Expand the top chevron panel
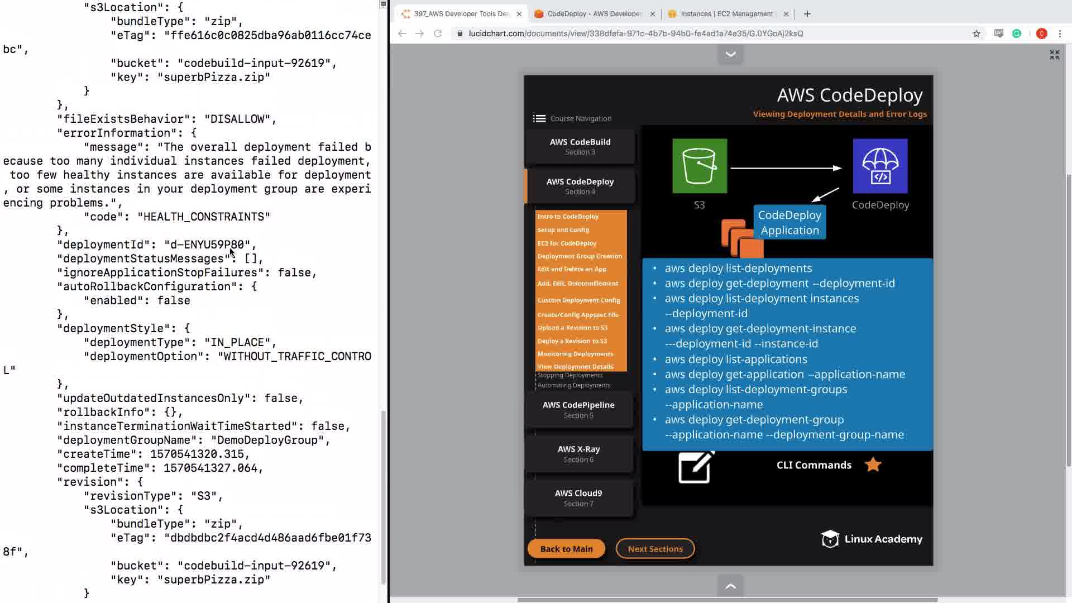 (x=730, y=54)
